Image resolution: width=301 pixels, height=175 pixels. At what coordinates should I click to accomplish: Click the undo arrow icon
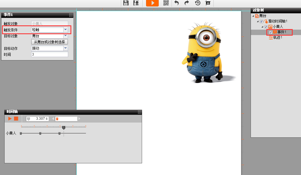pyautogui.click(x=177, y=3)
